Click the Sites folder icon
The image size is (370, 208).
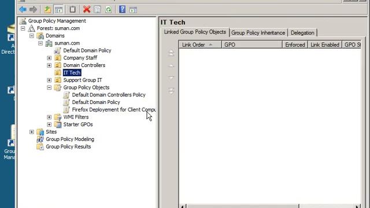pos(40,132)
